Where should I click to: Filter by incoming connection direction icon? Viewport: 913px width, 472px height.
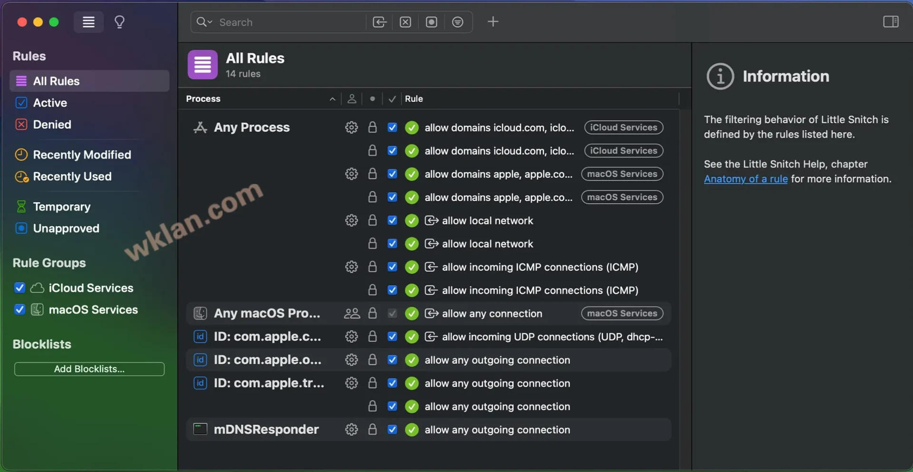pos(379,22)
